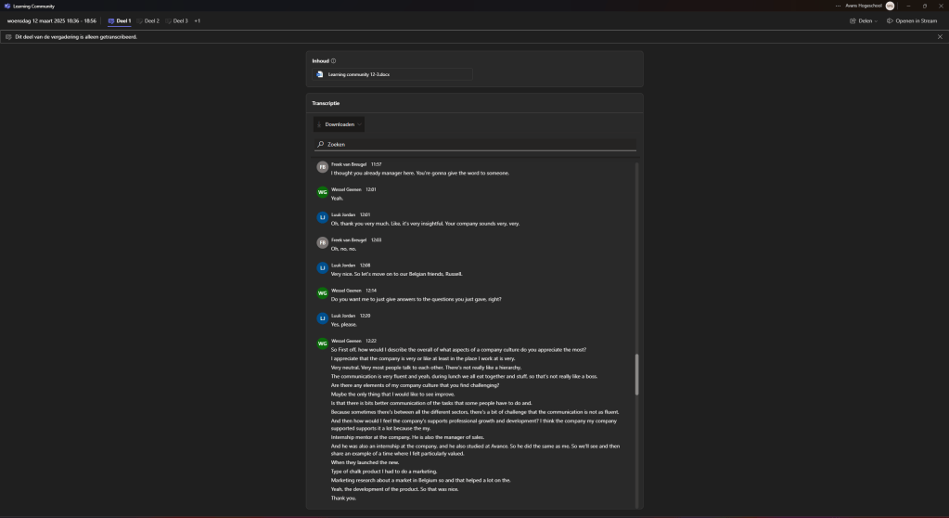Click the Teams app icon in title bar

click(x=6, y=6)
